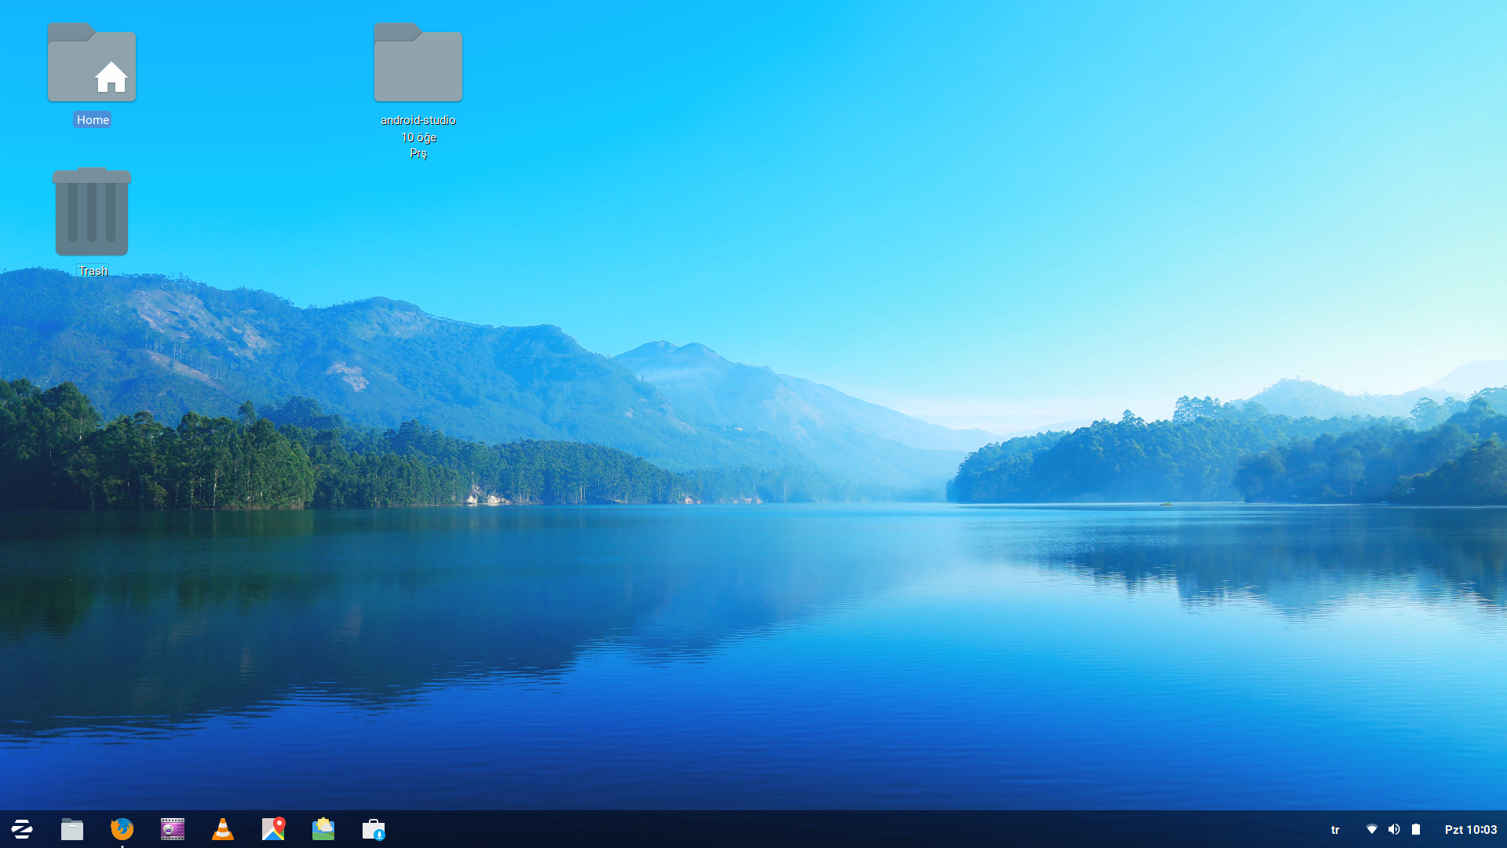The width and height of the screenshot is (1507, 848).
Task: Click the android-studio label text
Action: click(418, 120)
